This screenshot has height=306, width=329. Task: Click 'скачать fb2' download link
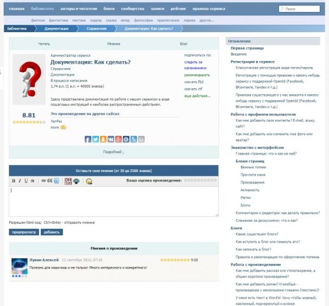tap(194, 82)
